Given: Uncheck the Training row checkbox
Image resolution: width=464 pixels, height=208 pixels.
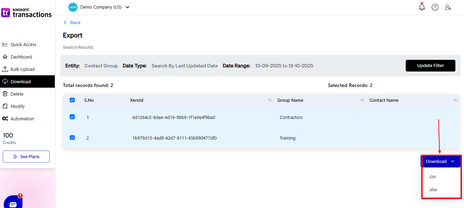Looking at the screenshot, I should pos(72,138).
